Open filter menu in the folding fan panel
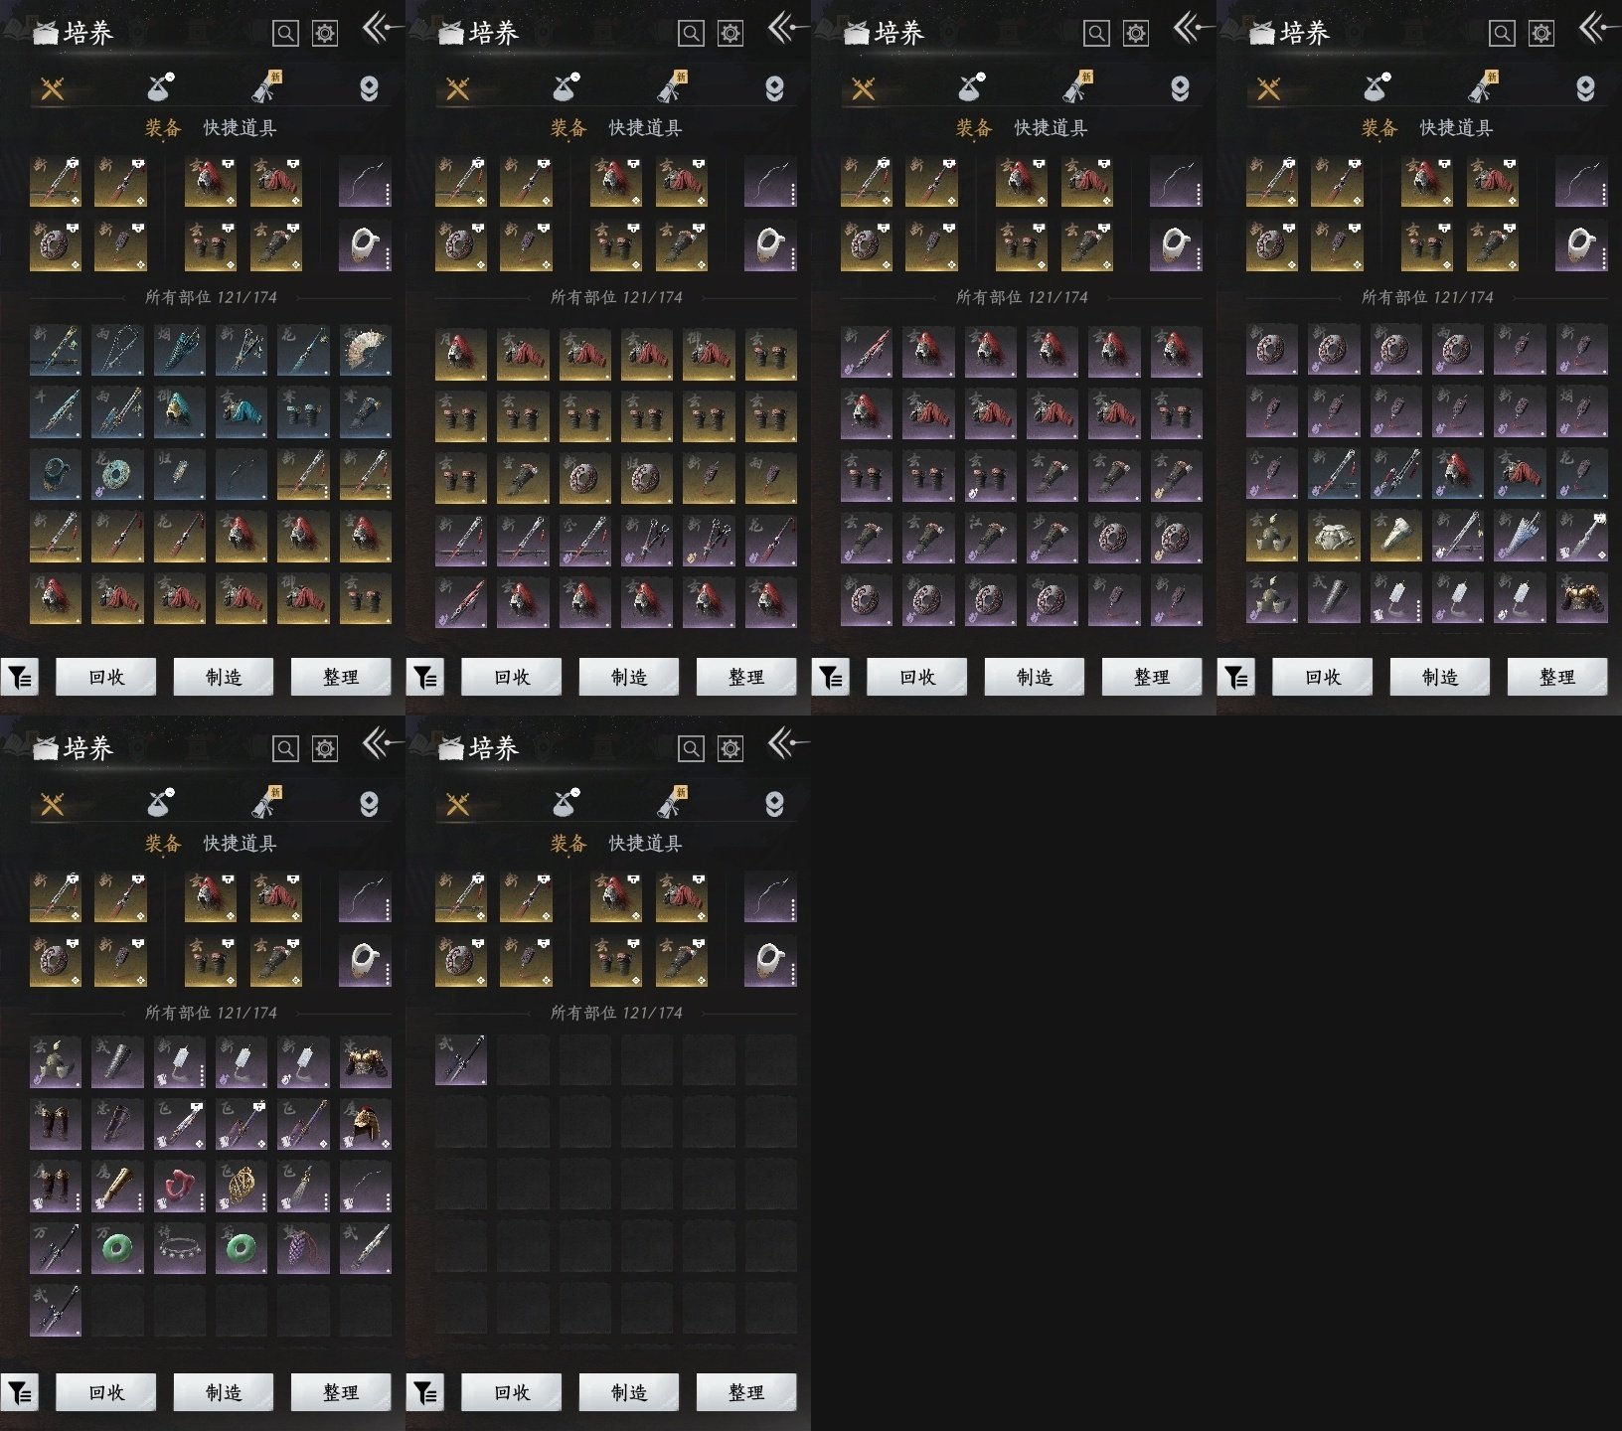This screenshot has height=1431, width=1622. click(20, 677)
